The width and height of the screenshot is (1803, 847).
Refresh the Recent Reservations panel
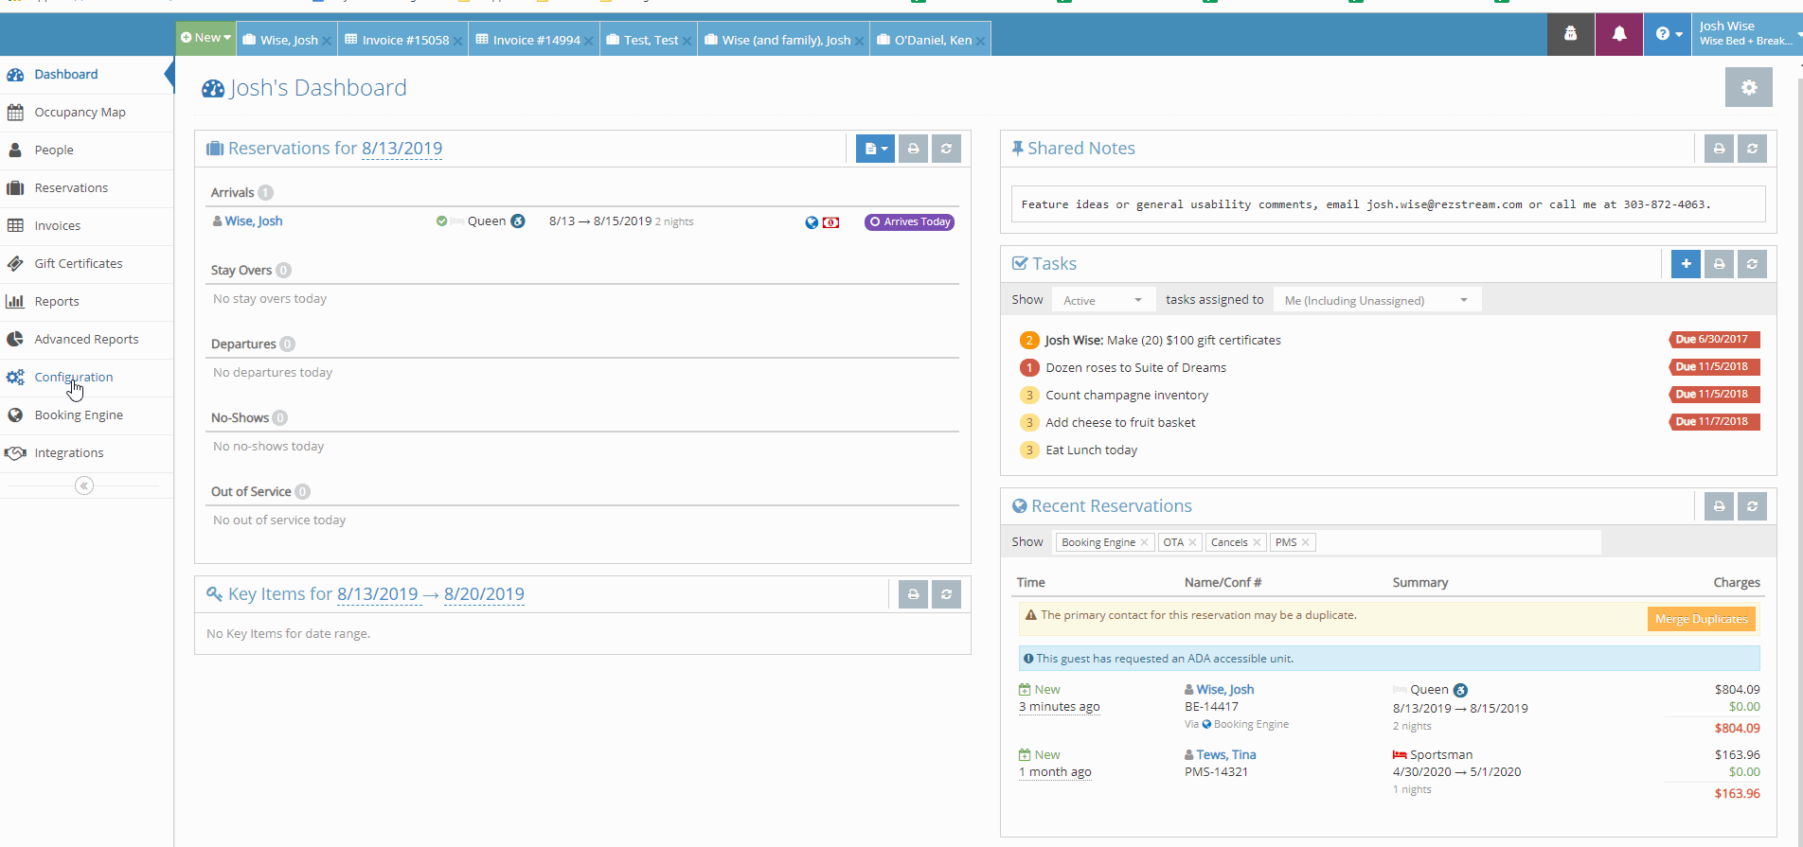(x=1752, y=506)
